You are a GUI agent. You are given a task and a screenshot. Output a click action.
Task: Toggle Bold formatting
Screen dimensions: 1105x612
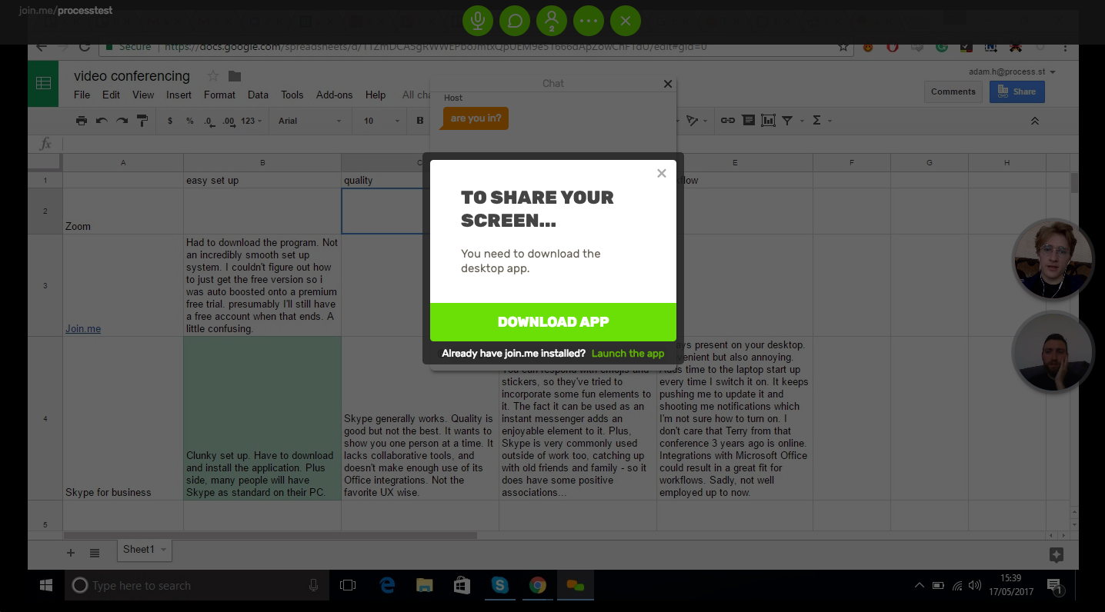click(420, 121)
